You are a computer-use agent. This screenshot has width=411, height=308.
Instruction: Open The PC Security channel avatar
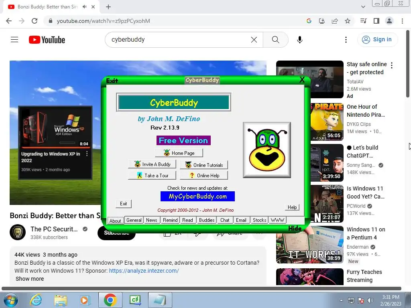click(18, 232)
